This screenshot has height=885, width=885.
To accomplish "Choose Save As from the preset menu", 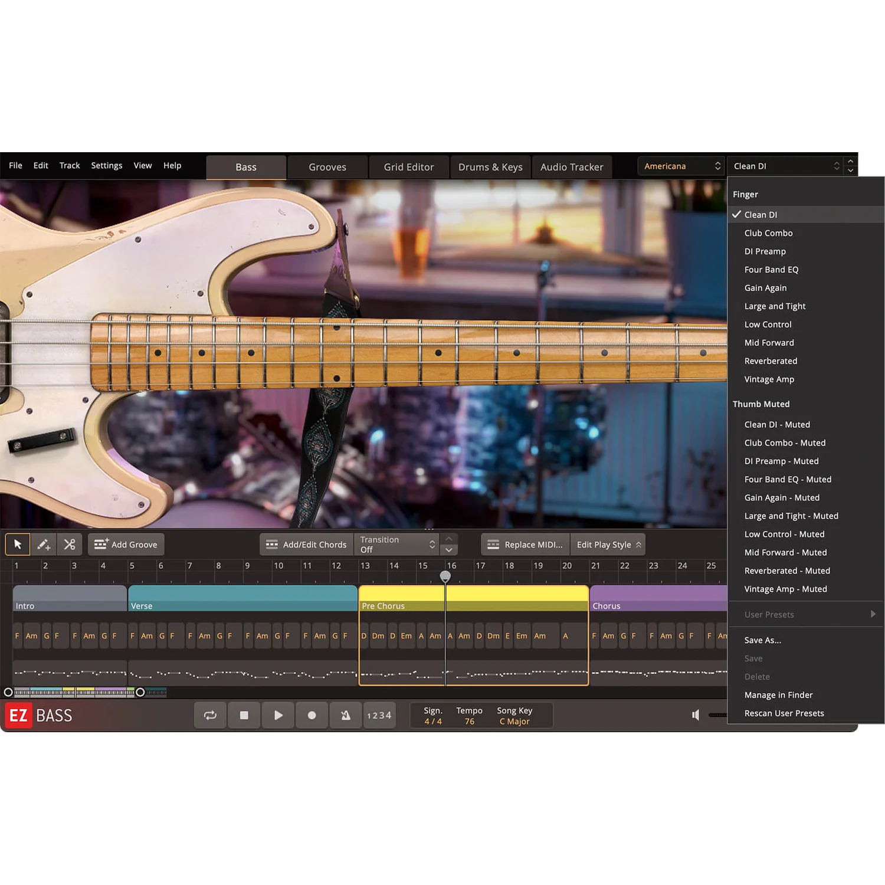I will pyautogui.click(x=806, y=640).
